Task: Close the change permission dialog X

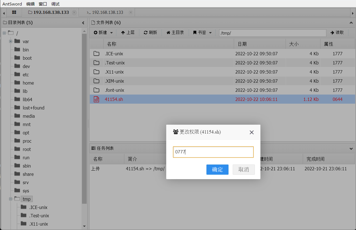Action: point(252,132)
